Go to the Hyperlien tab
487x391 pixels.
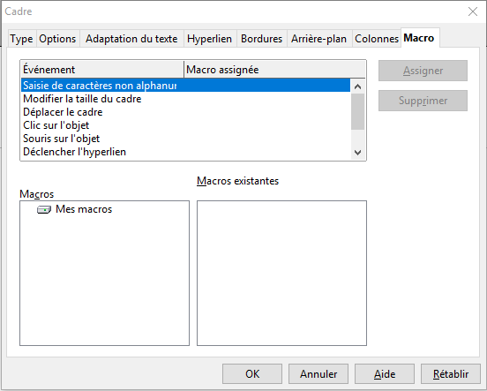(x=210, y=39)
